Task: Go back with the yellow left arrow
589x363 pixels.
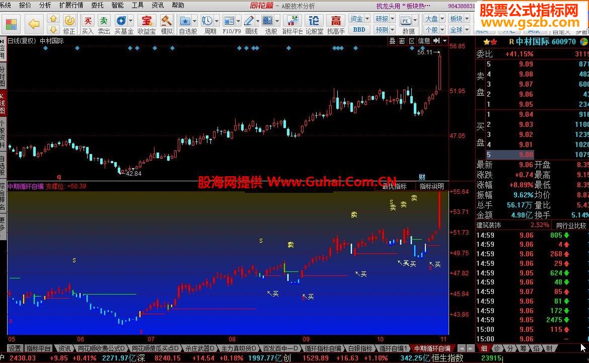Action: point(34,25)
